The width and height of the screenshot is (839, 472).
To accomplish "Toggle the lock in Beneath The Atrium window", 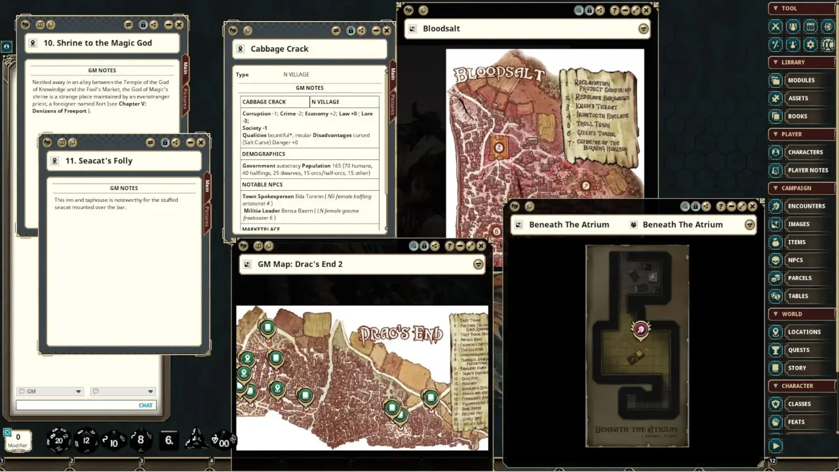I will pyautogui.click(x=695, y=206).
